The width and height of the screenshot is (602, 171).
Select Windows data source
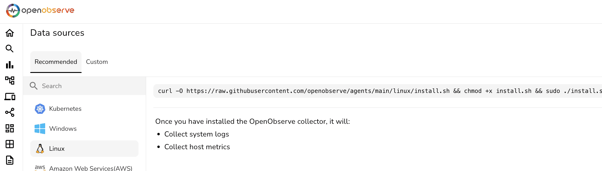(63, 129)
